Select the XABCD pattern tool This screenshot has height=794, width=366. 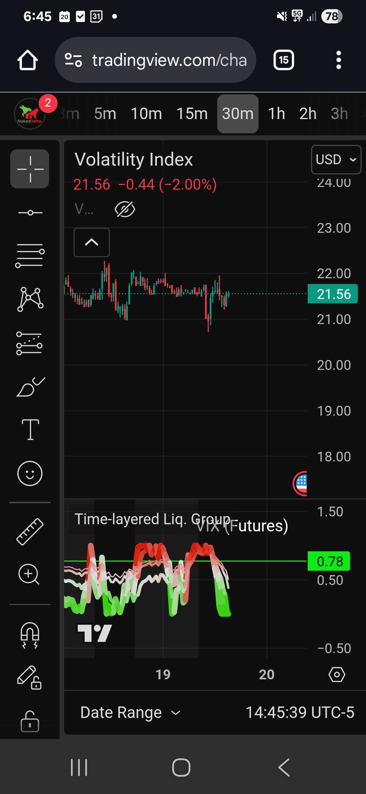[30, 299]
